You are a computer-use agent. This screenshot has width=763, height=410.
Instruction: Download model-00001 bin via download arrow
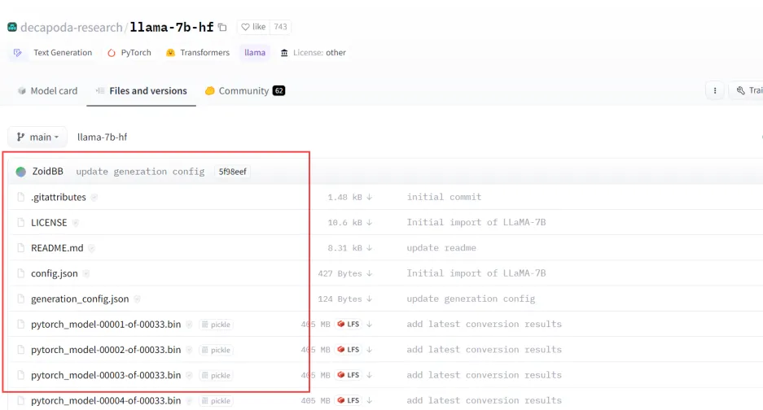[x=370, y=324]
